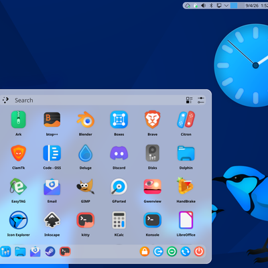Suspend the computer with the green button
268x268 pixels.
pos(172,252)
